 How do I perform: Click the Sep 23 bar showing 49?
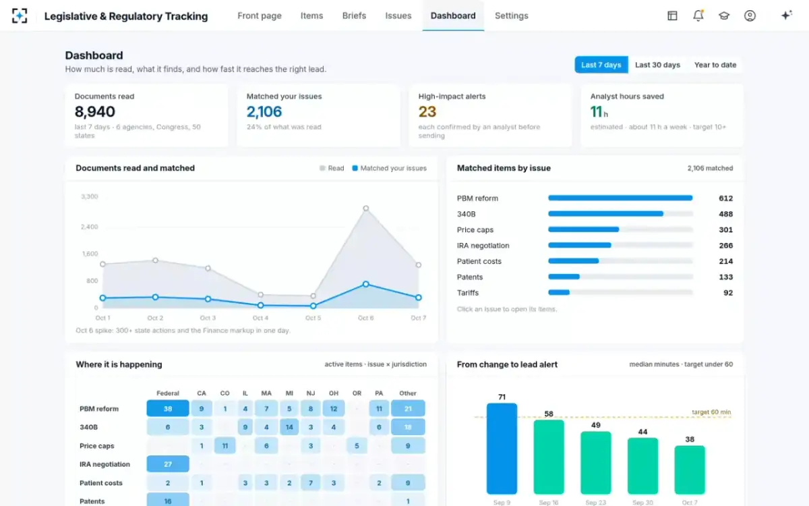[x=596, y=462]
